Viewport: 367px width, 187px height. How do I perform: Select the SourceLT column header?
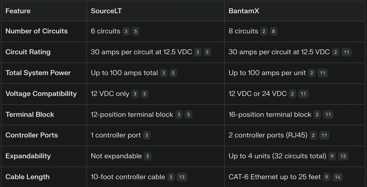106,11
